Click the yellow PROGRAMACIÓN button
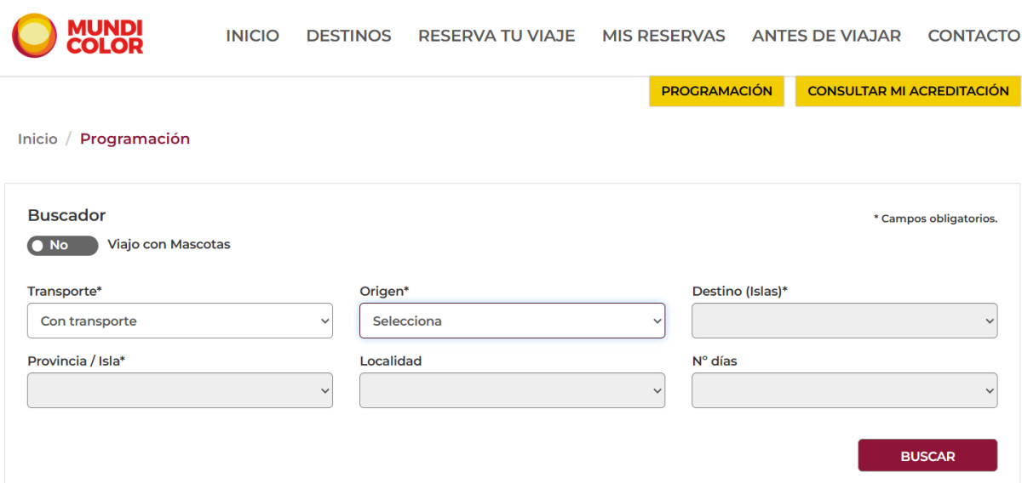 [x=716, y=91]
